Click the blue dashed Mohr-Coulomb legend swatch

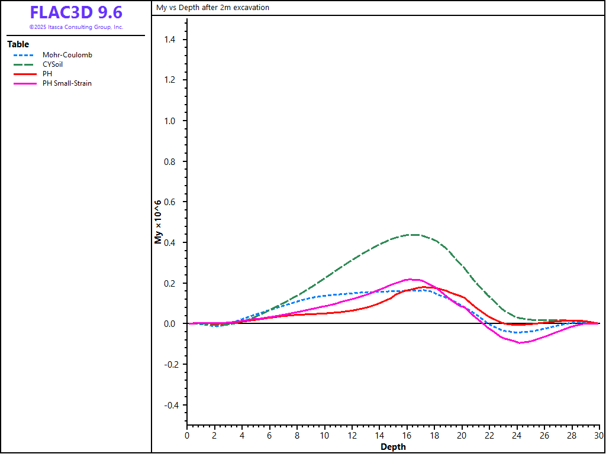click(25, 55)
